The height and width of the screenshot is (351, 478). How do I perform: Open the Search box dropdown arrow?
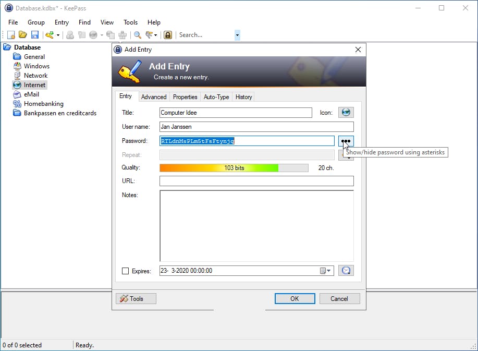tap(237, 35)
